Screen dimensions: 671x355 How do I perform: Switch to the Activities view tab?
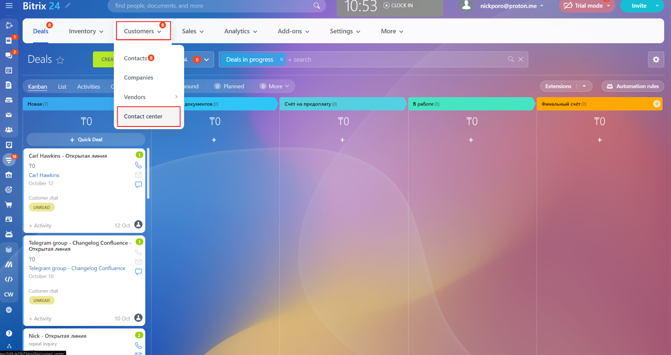pyautogui.click(x=88, y=87)
